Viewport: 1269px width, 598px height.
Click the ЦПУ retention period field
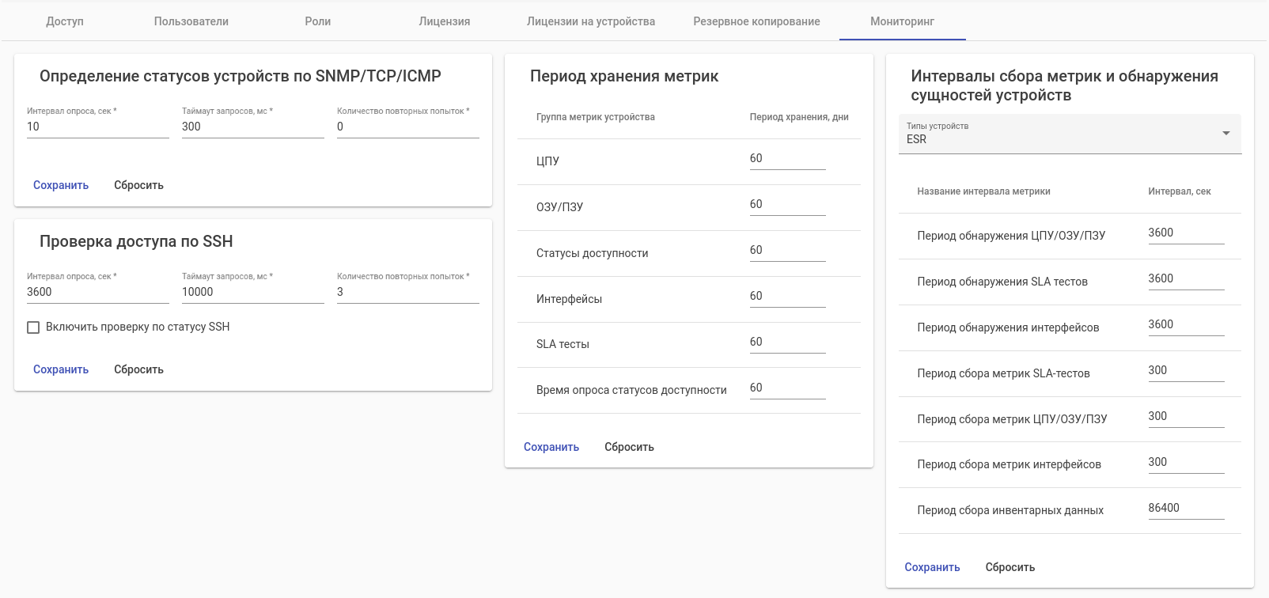(x=787, y=159)
